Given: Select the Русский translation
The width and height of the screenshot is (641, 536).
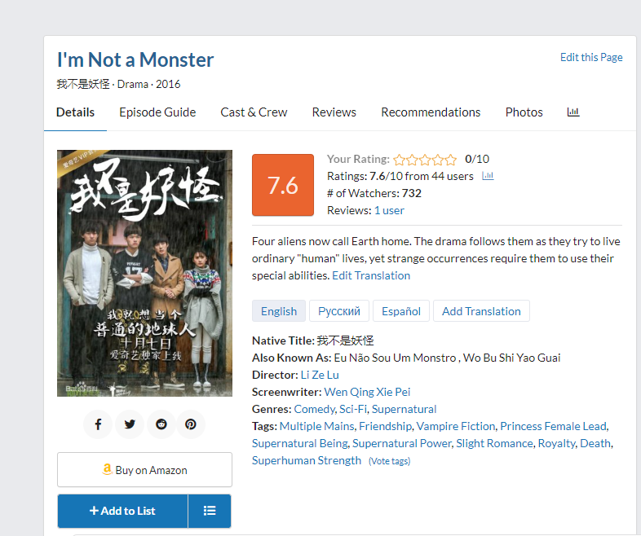Looking at the screenshot, I should [338, 311].
